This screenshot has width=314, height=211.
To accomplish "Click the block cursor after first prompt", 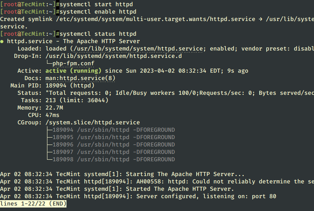I will (x=58, y=4).
